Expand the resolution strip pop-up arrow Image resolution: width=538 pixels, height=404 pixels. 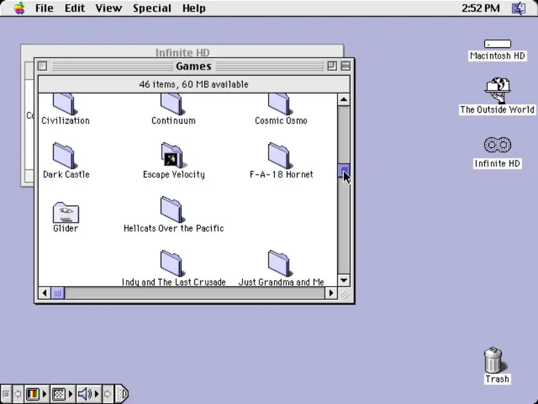point(71,393)
